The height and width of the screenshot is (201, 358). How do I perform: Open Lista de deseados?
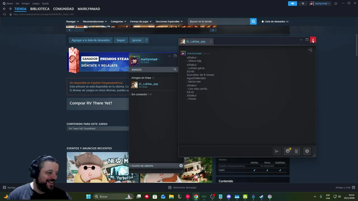(x=275, y=21)
